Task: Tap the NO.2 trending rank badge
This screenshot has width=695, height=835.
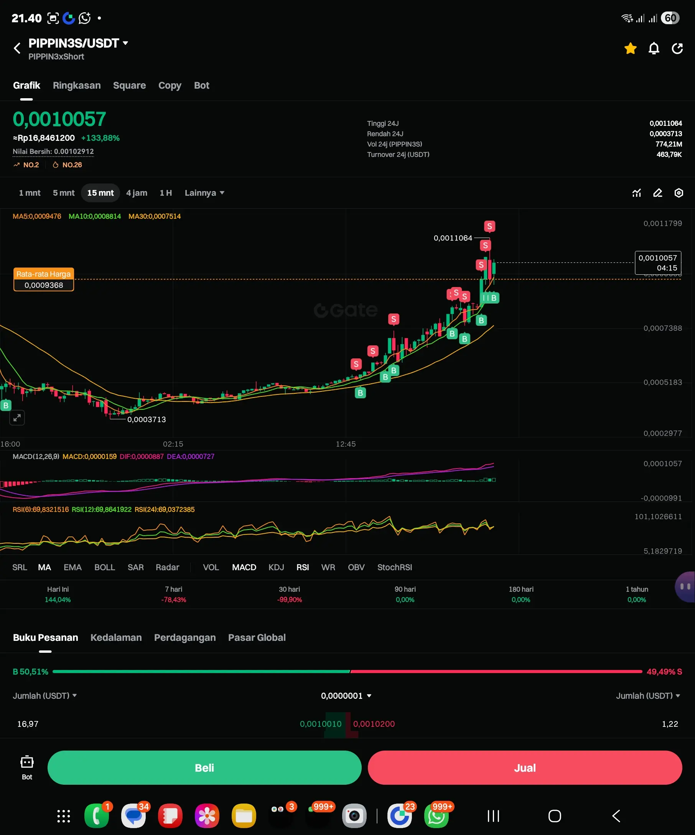Action: tap(26, 165)
